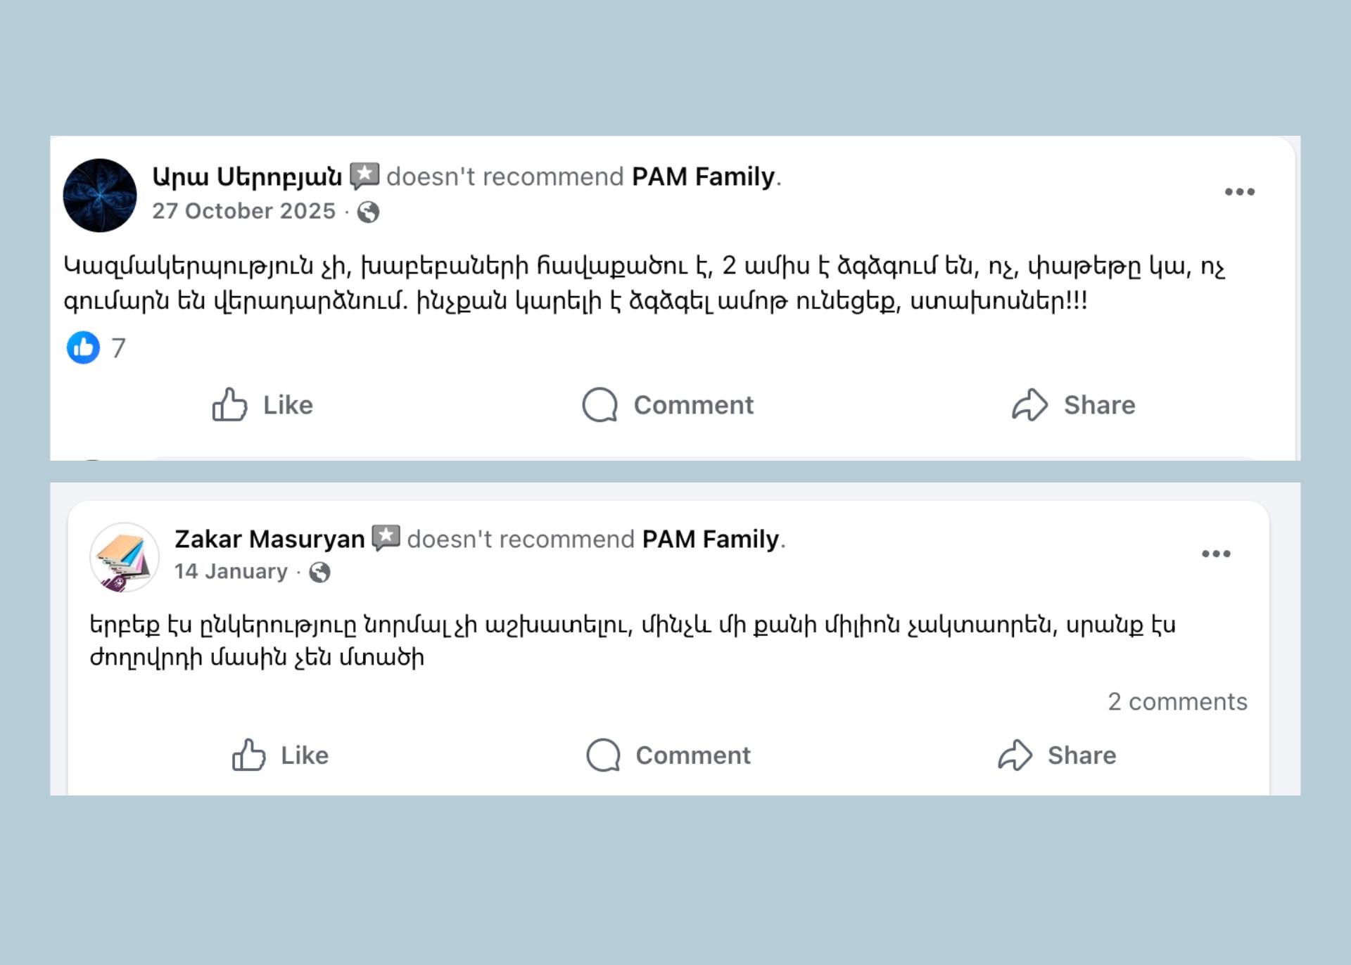Screen dimensions: 1351x965
Task: Click Արա Սերոբյան name link
Action: [x=247, y=177]
